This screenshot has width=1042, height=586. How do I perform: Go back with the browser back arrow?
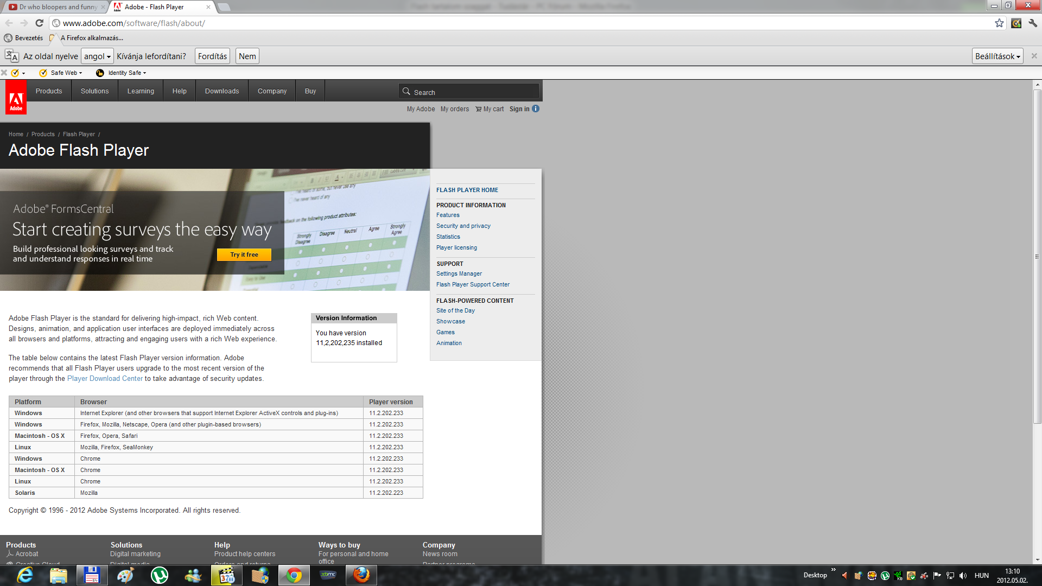point(9,23)
